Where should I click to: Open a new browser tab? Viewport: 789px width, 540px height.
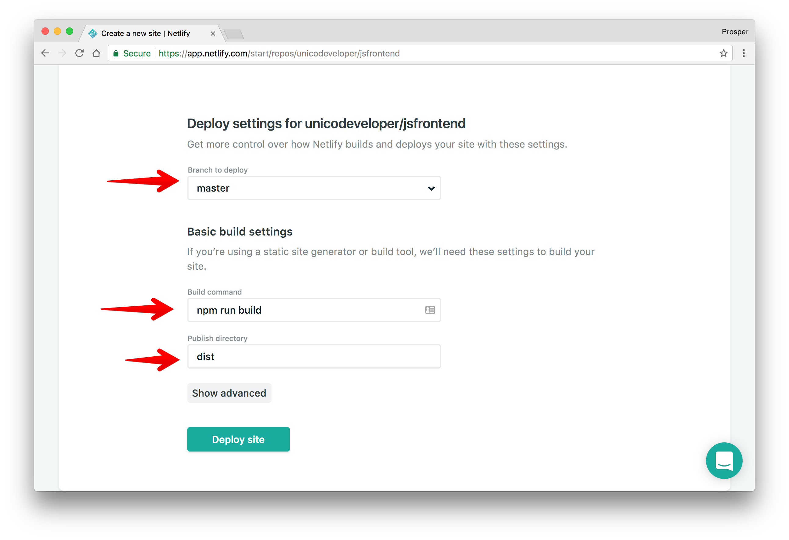click(x=234, y=34)
